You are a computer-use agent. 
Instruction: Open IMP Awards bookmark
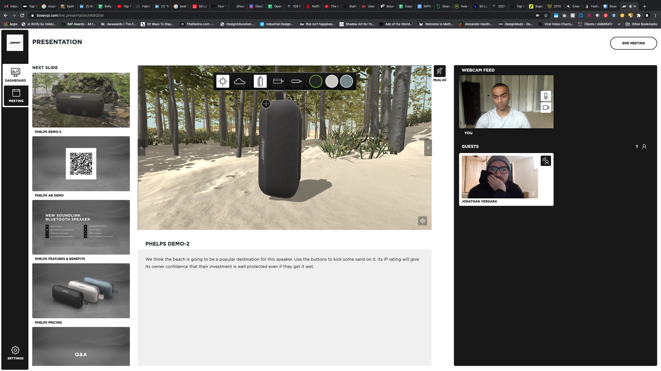coord(78,24)
